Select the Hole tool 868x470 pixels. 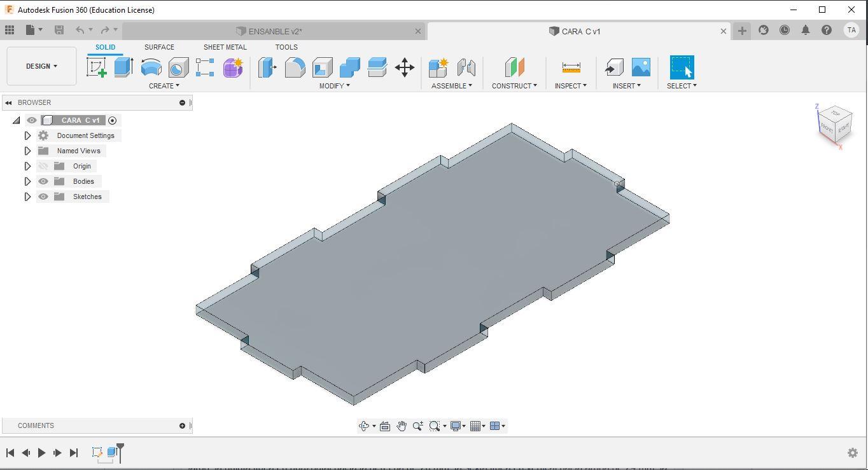(178, 67)
